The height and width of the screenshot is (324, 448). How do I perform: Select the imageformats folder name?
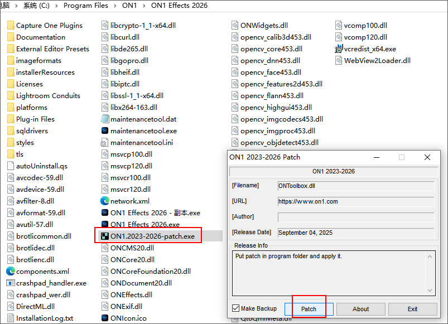coord(38,61)
